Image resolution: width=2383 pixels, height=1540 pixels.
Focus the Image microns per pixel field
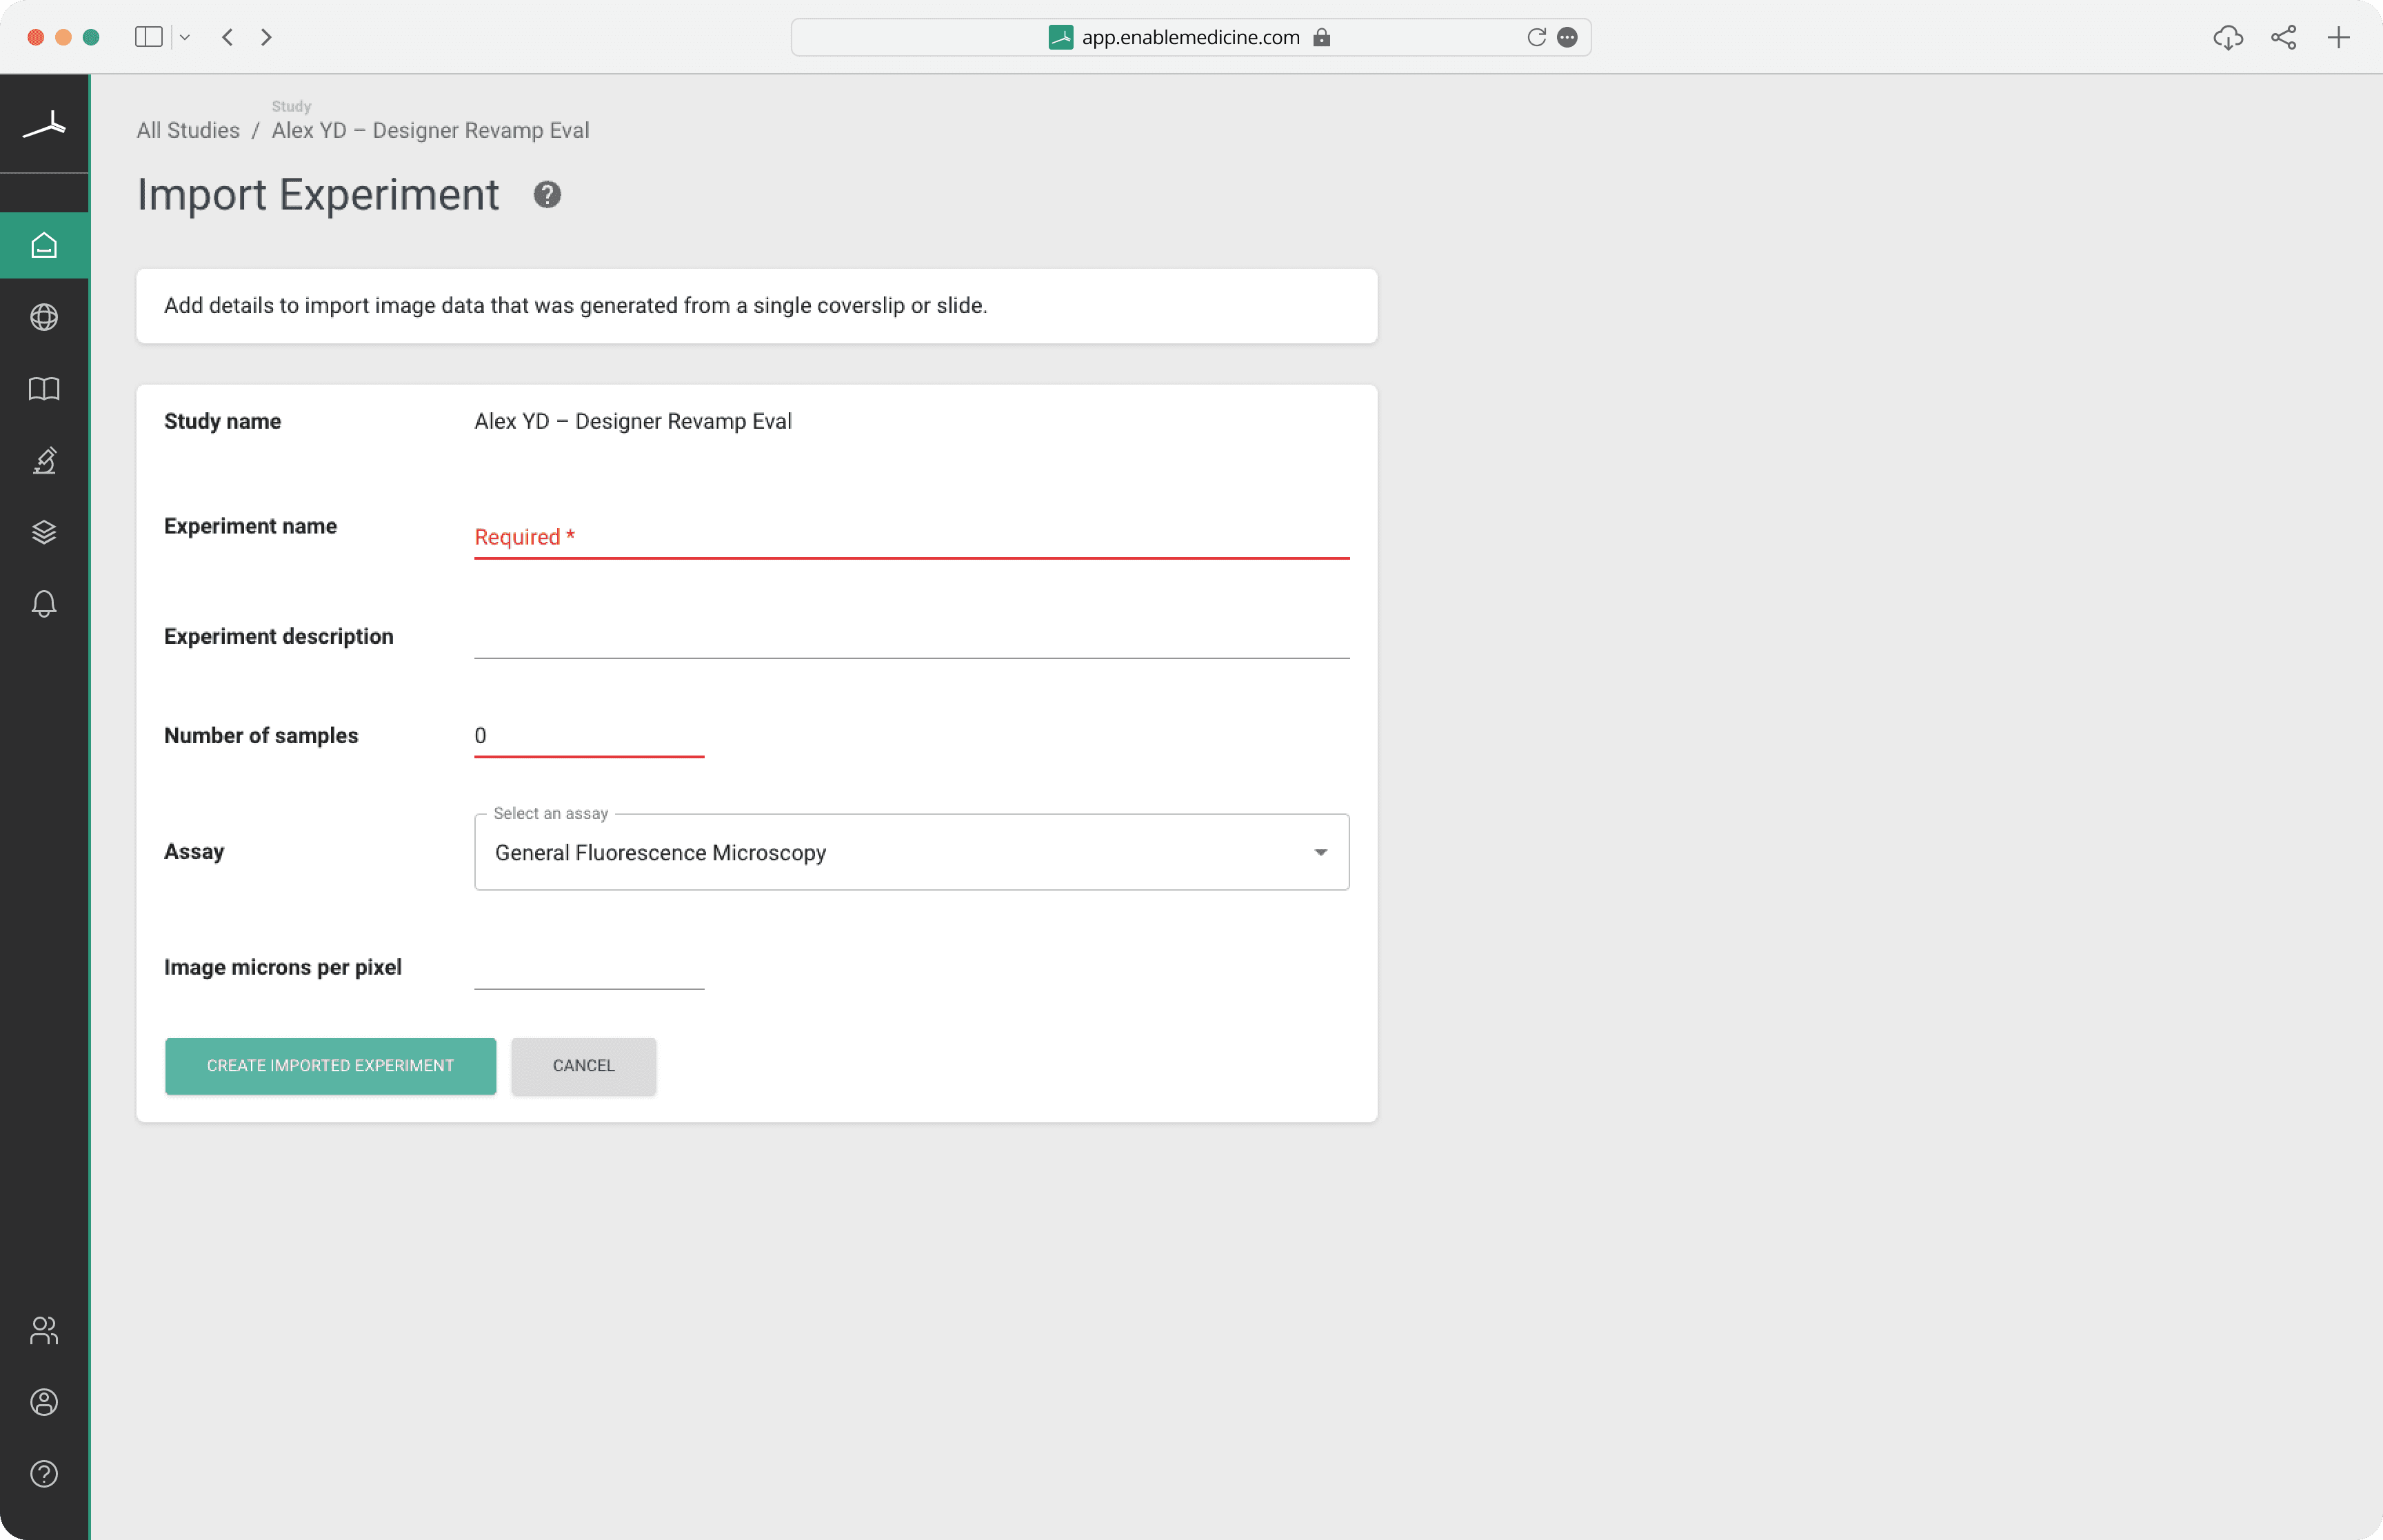pos(589,967)
